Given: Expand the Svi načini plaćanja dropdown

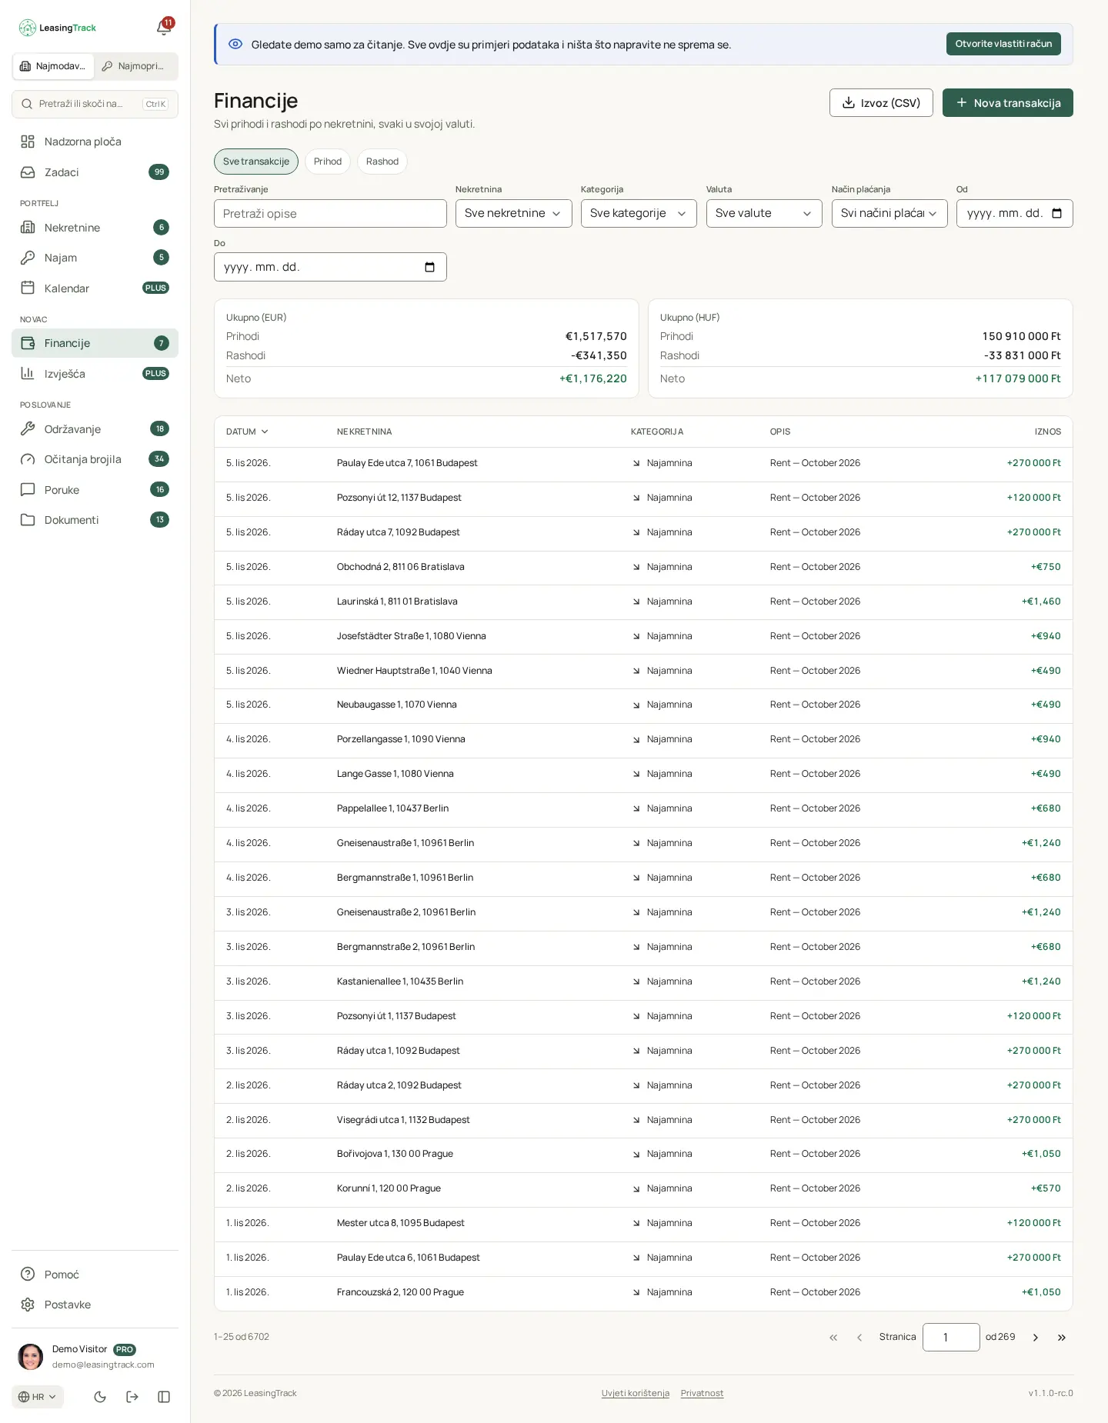Looking at the screenshot, I should [x=889, y=213].
